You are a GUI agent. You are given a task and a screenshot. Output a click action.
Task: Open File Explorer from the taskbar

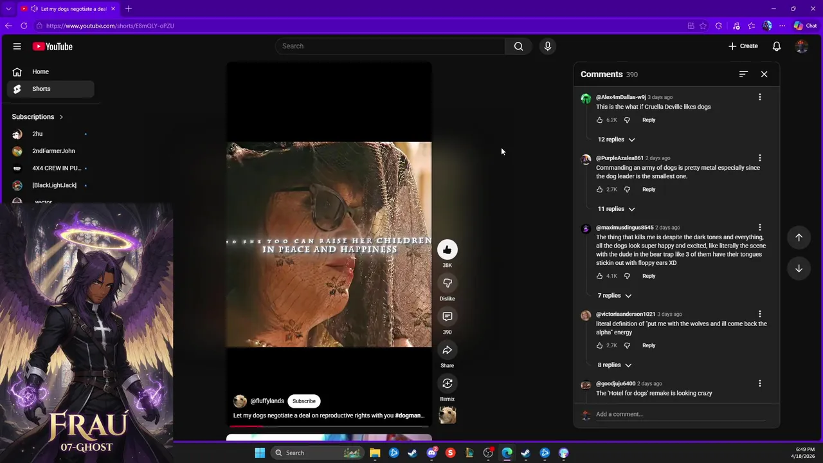click(x=375, y=453)
